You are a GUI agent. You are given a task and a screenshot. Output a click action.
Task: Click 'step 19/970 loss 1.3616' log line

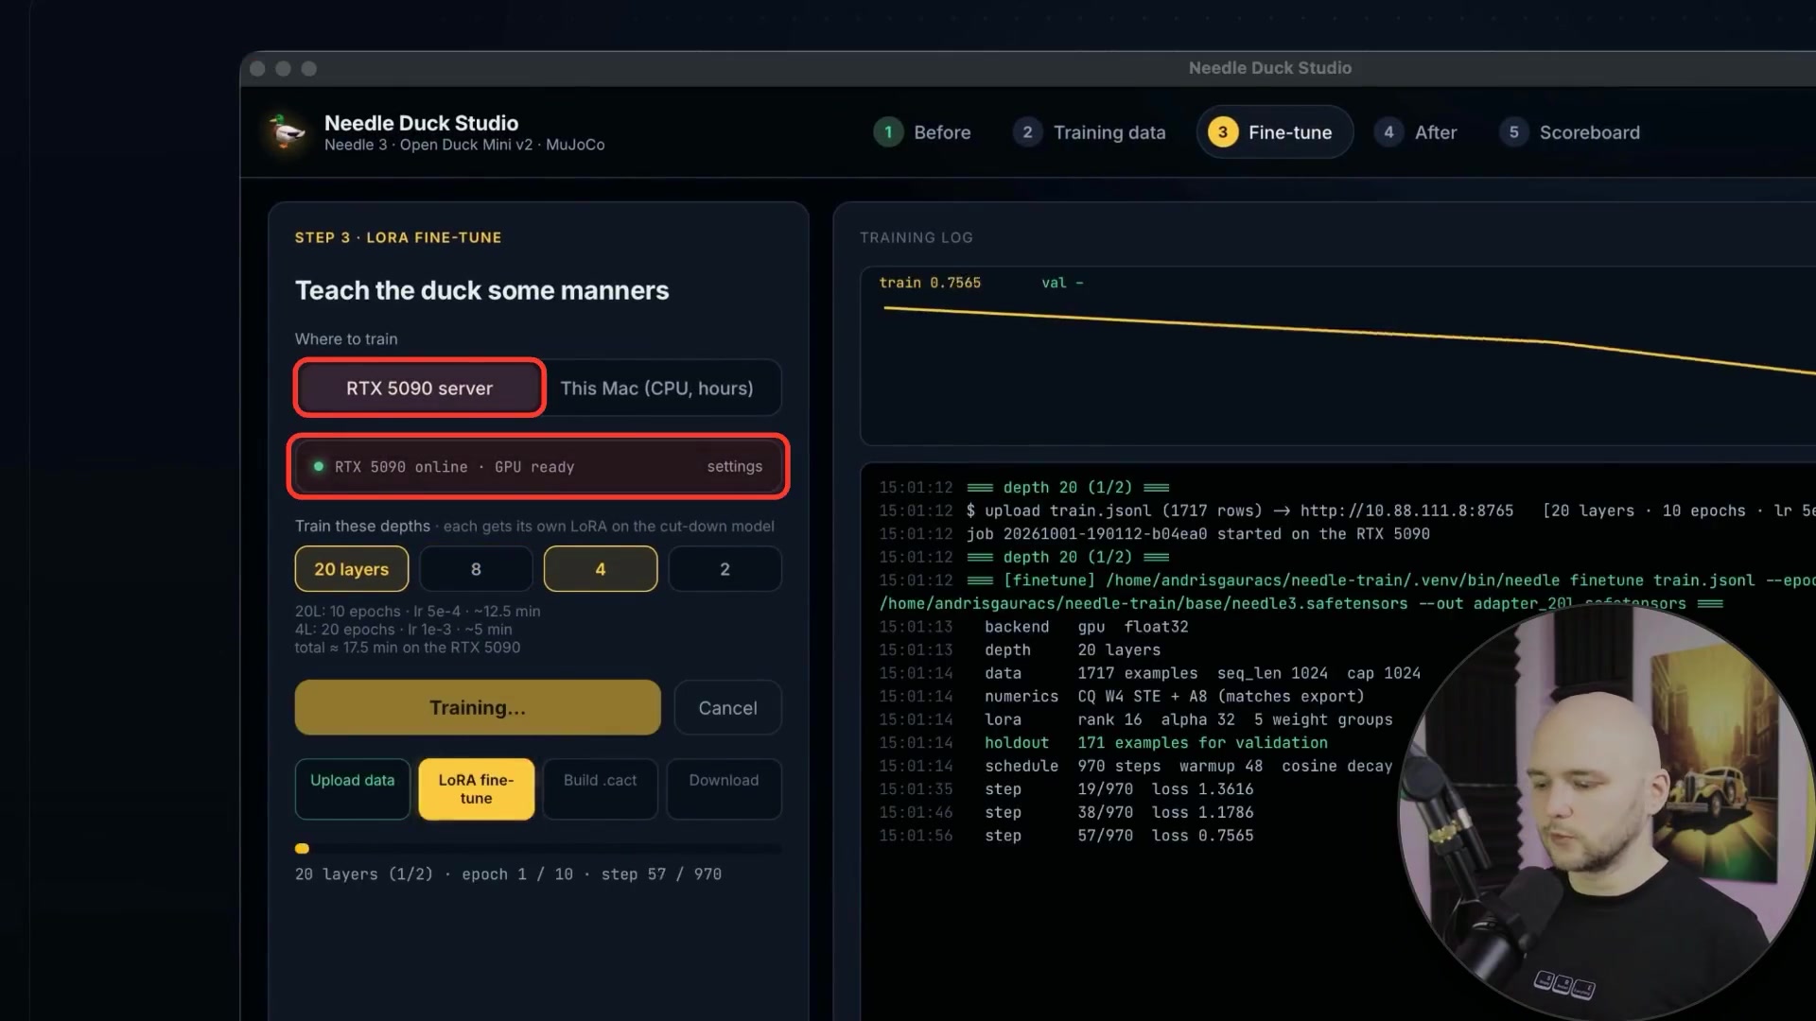point(1066,789)
